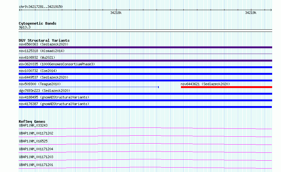Image resolution: width=281 pixels, height=172 pixels.
Task: Click the black cytogenetic band line under 9p13.3
Action: click(x=145, y=31)
